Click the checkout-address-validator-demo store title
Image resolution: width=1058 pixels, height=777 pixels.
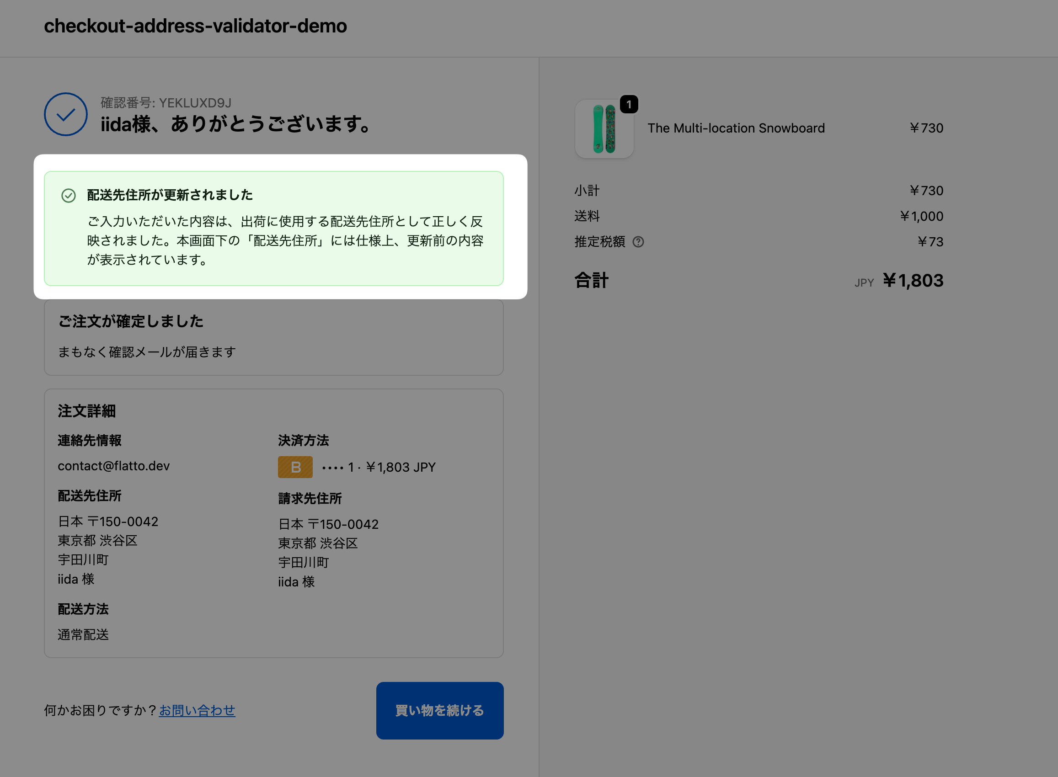(195, 26)
